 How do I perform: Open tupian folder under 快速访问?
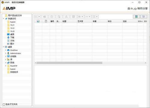pos(13,22)
